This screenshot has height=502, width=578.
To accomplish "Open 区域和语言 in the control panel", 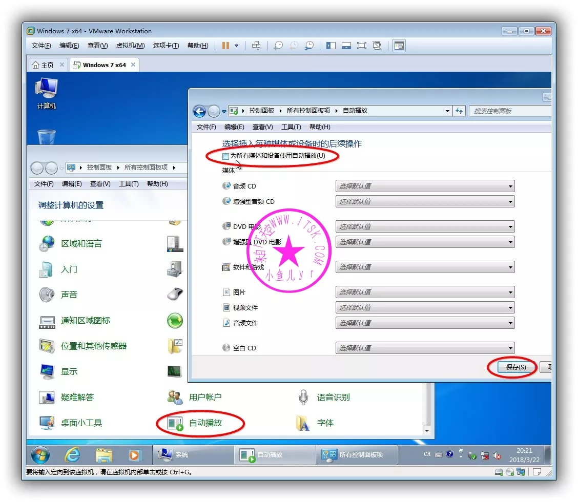I will click(x=81, y=244).
